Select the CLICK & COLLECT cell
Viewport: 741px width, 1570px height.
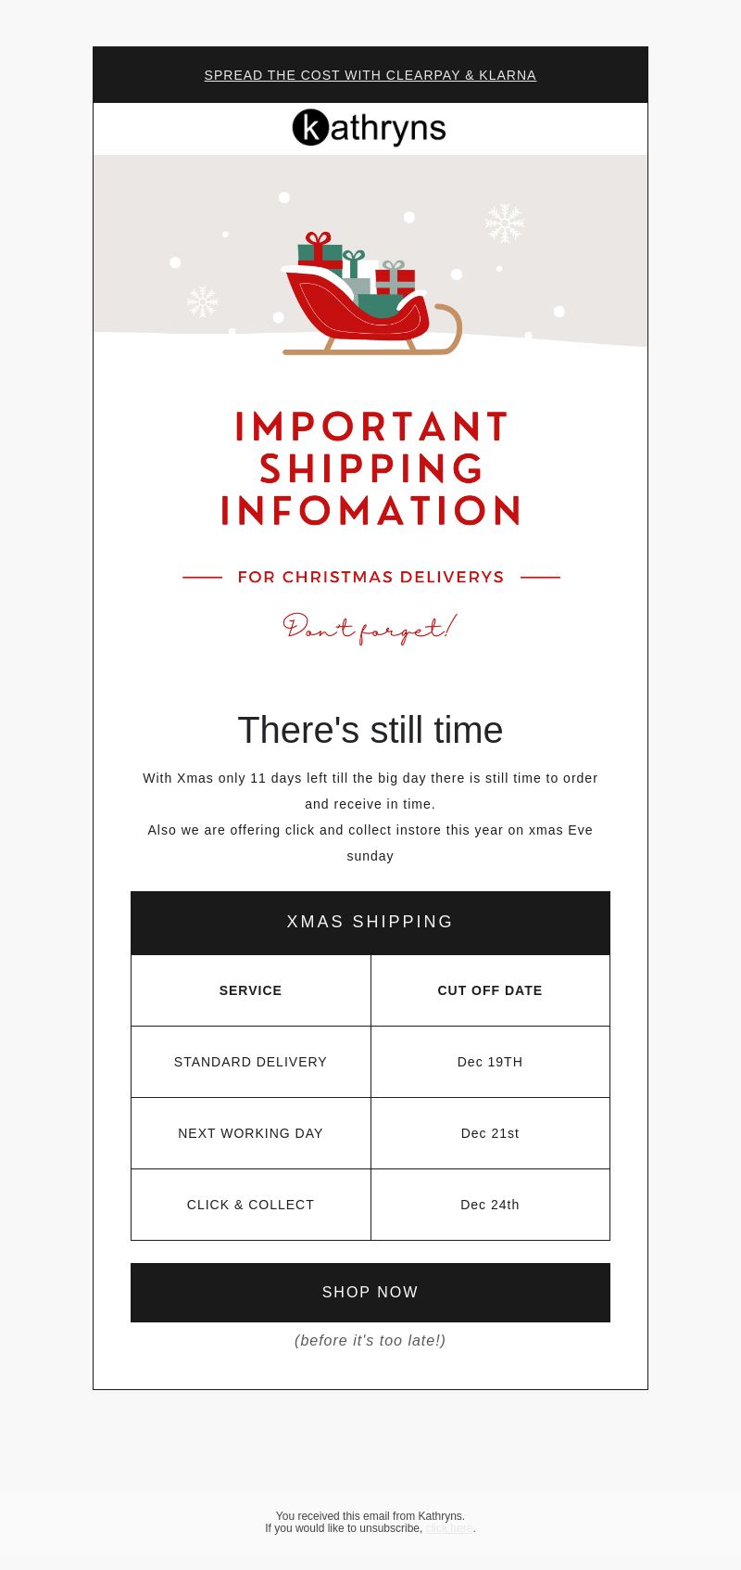251,1205
